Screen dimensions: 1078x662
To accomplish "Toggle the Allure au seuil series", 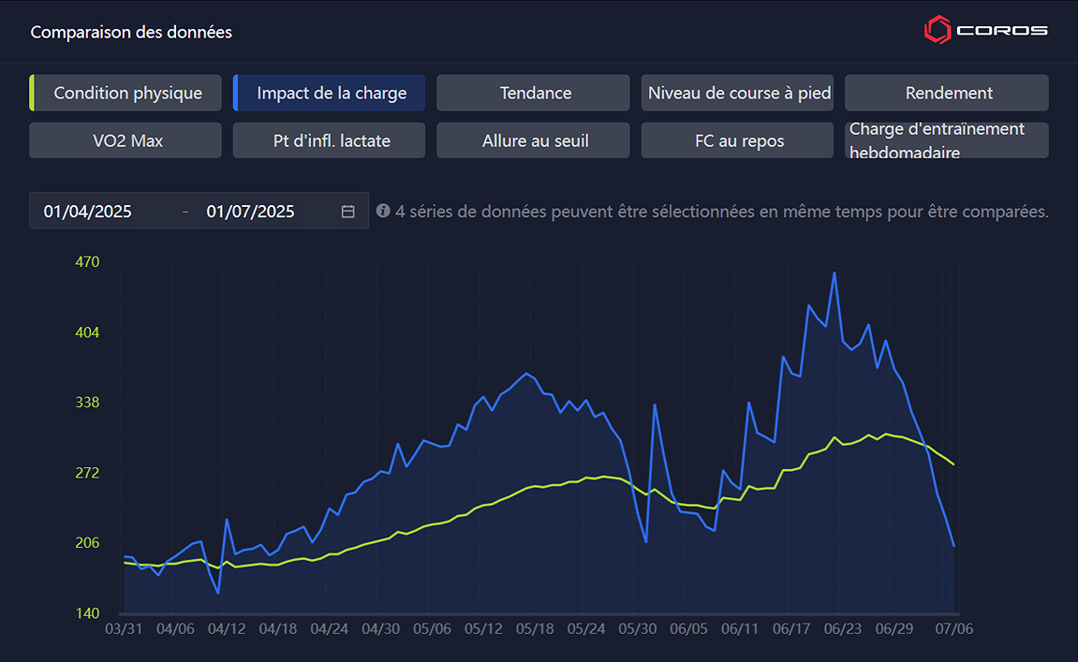I will tap(533, 140).
